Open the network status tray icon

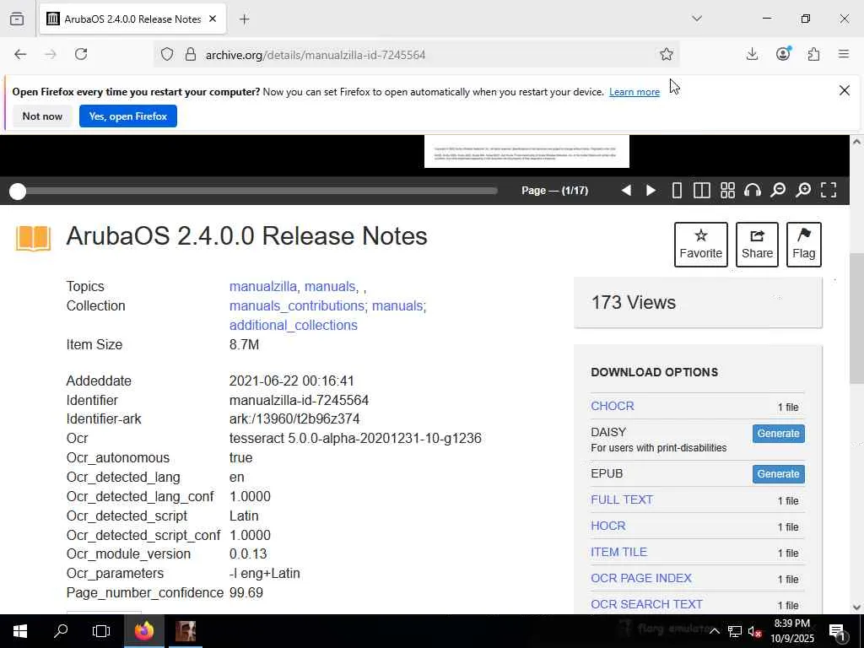[735, 631]
